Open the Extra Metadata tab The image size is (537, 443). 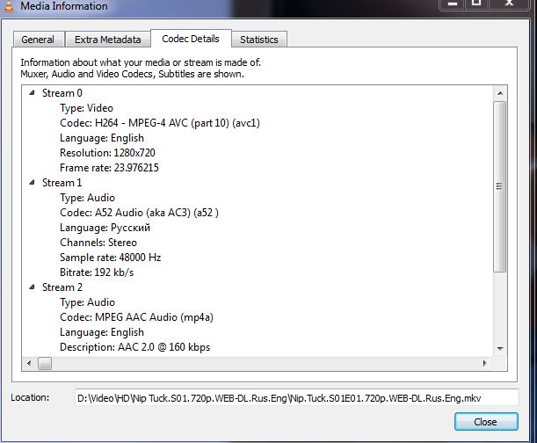[108, 40]
